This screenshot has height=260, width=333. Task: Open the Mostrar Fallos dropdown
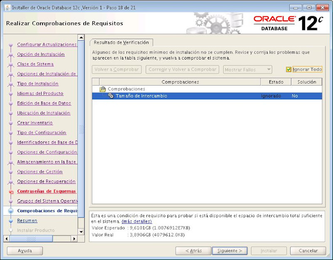247,69
